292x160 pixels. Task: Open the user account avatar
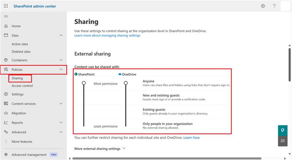(285, 6)
